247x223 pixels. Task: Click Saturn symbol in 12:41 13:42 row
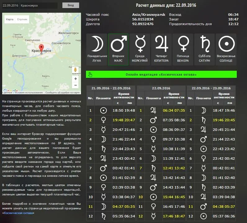tap(153, 168)
